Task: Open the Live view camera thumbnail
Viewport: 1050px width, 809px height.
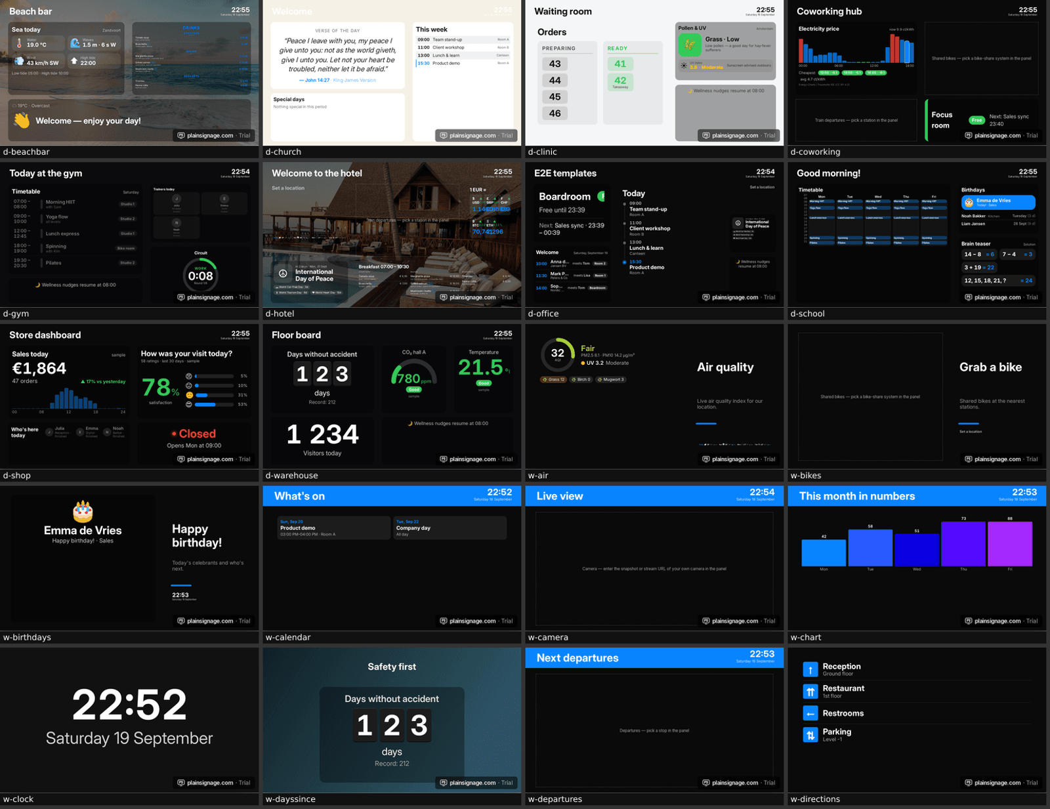Action: 654,558
